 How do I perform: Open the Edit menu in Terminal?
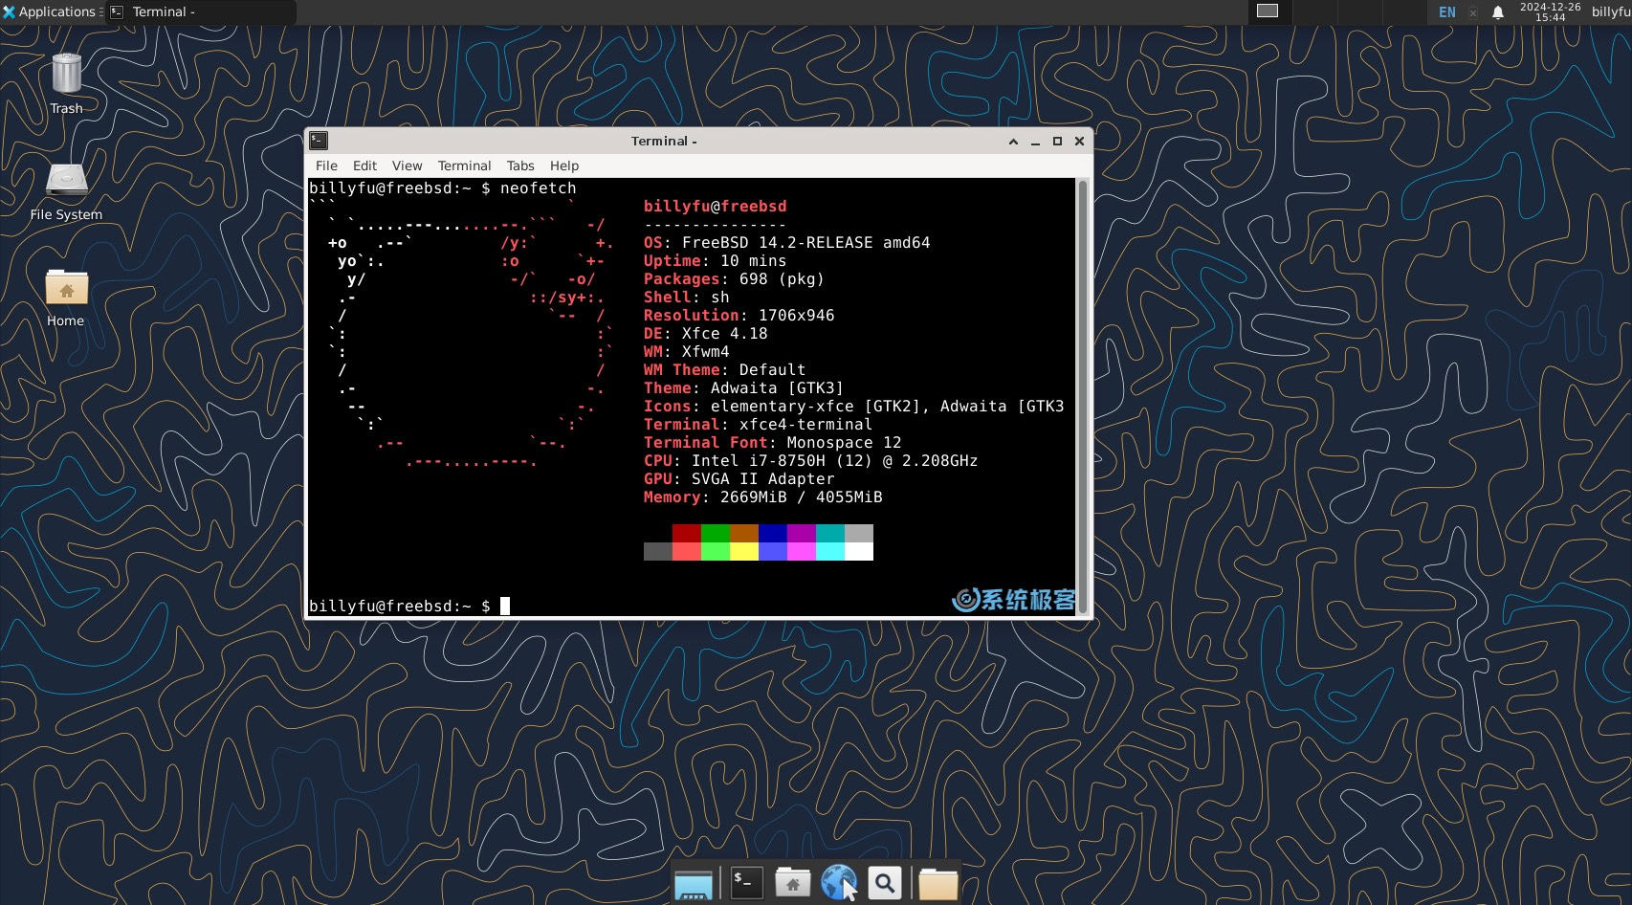[x=364, y=166]
